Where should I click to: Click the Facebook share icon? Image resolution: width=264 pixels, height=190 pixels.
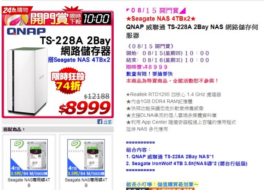(100, 122)
